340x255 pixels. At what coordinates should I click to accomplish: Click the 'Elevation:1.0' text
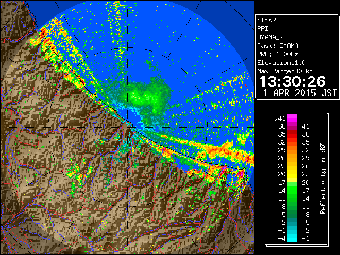[x=282, y=63]
